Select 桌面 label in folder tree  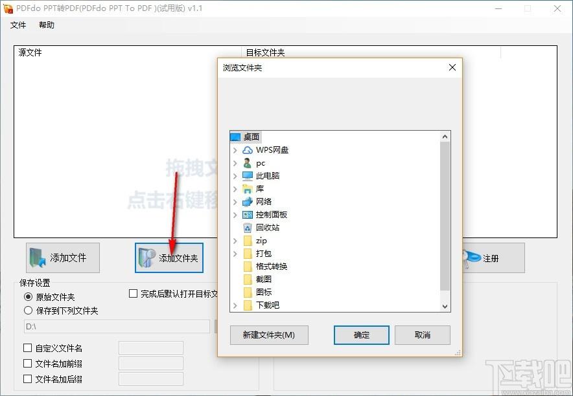(251, 137)
